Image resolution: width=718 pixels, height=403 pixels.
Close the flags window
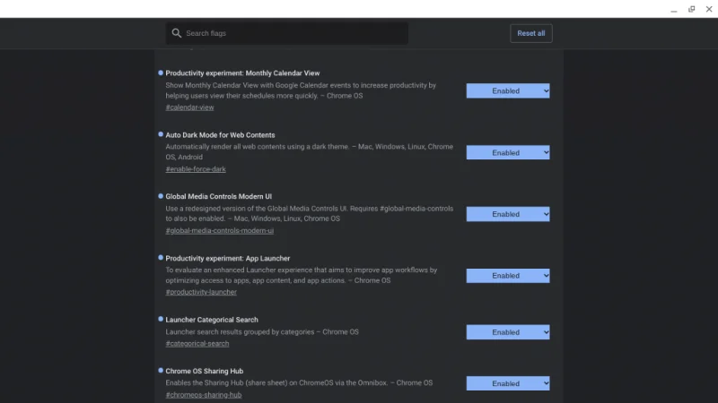coord(709,9)
